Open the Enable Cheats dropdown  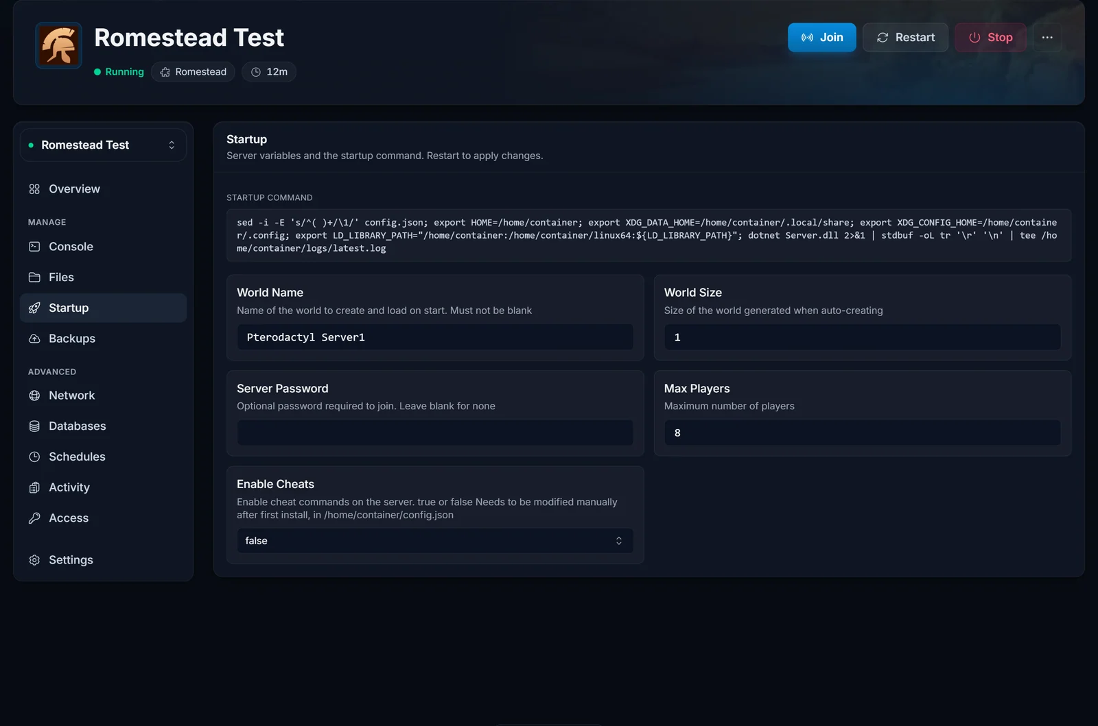[x=435, y=541]
